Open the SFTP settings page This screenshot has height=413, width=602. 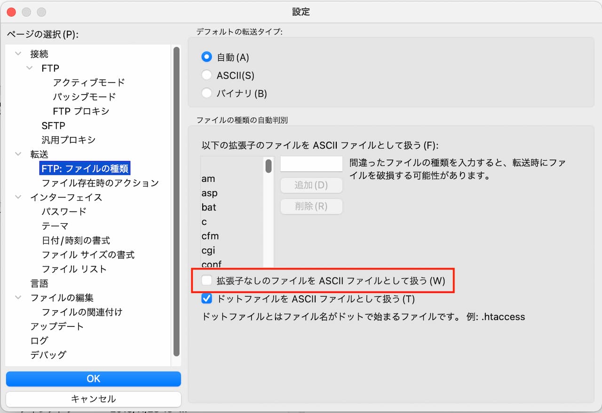[53, 126]
